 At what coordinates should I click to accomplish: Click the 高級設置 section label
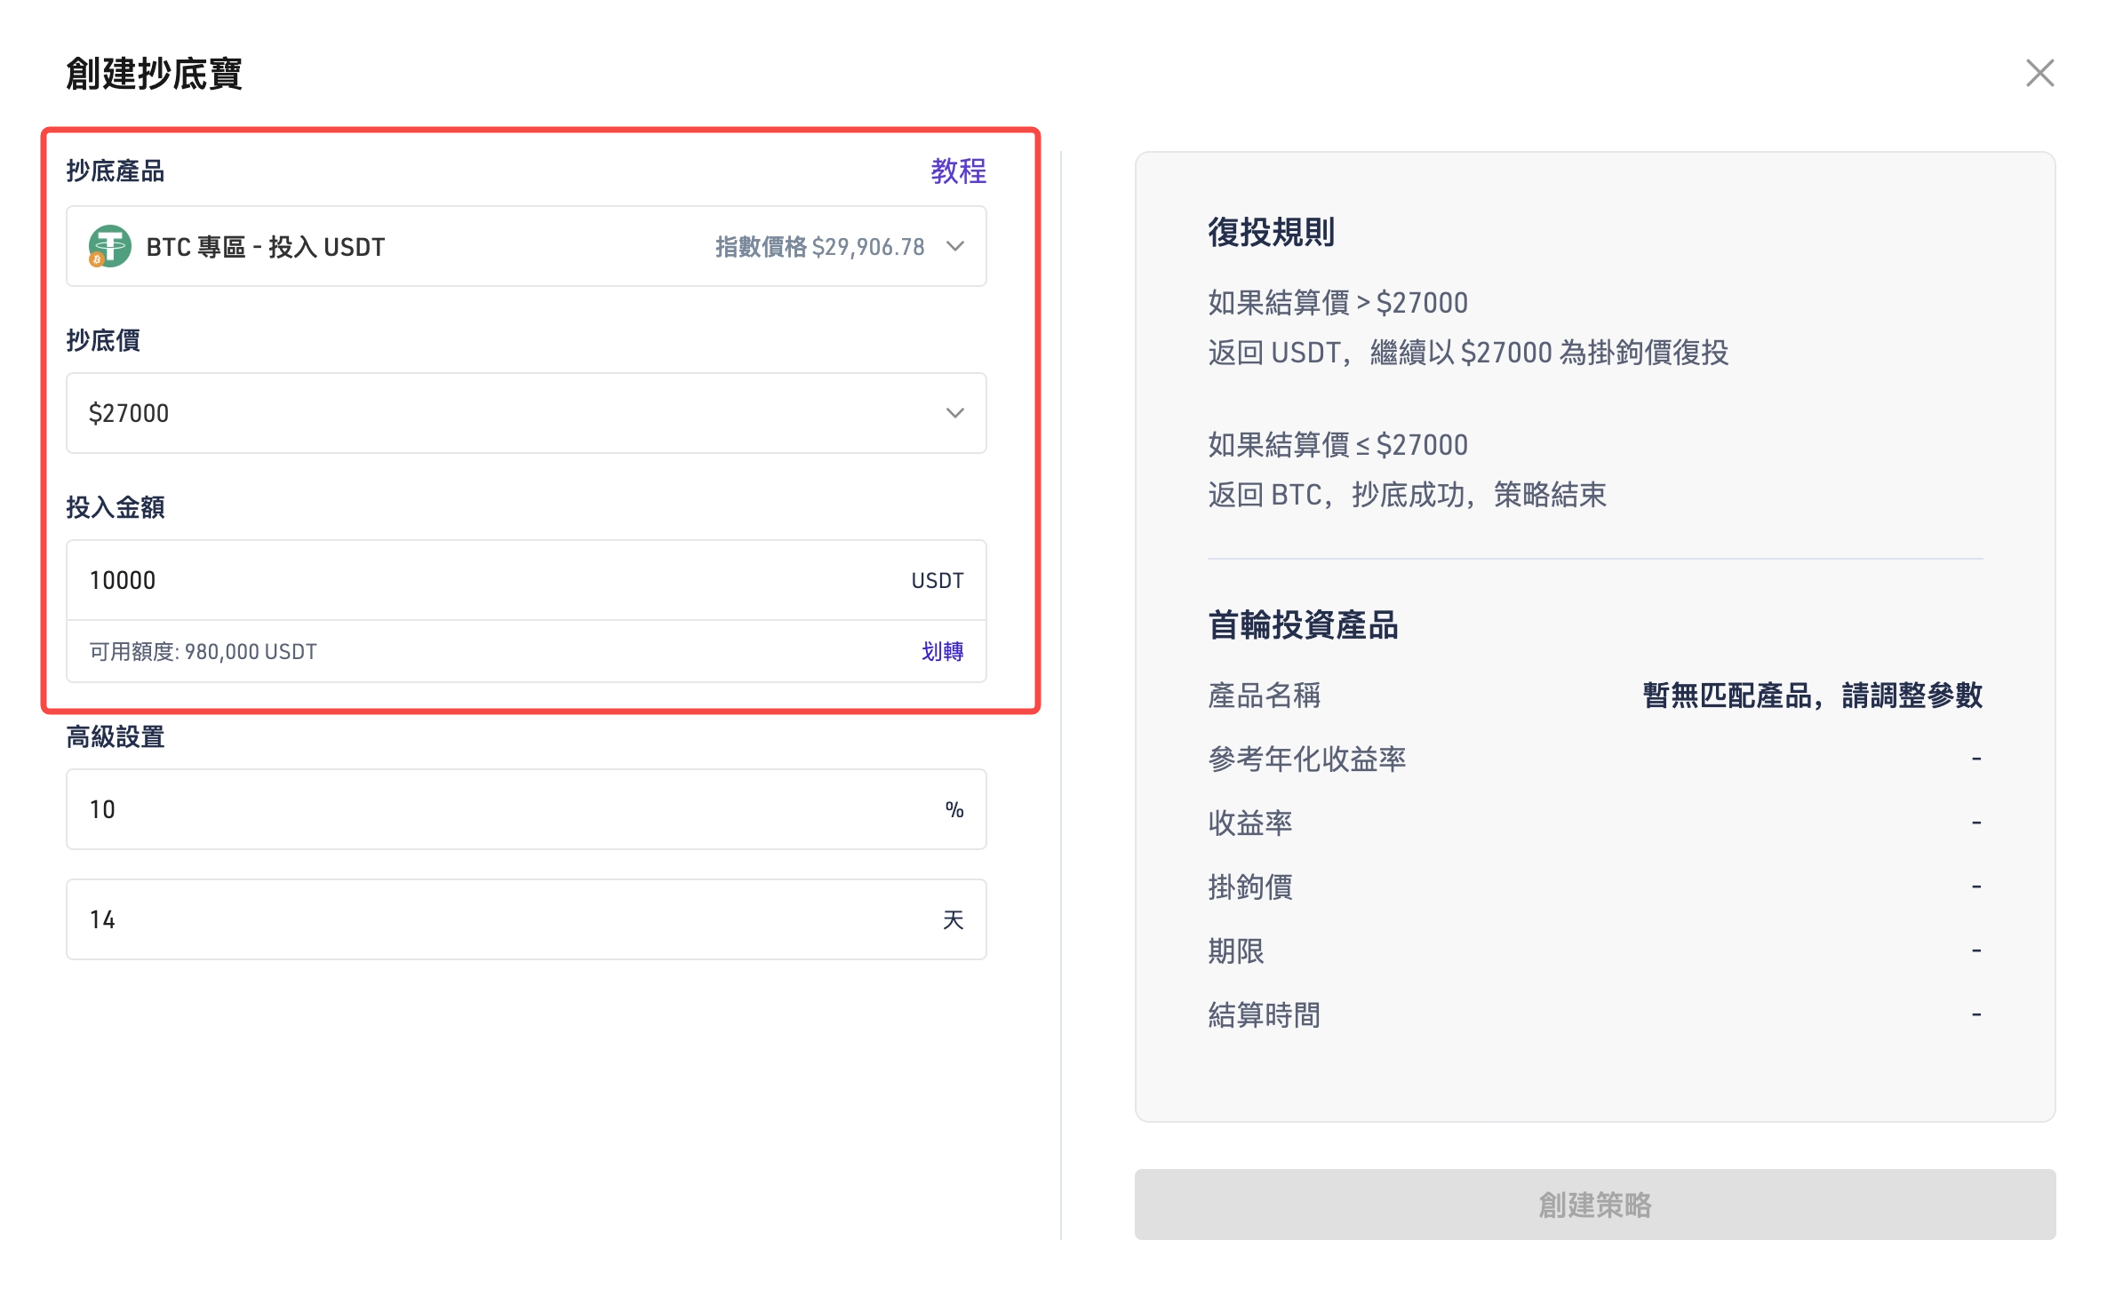(x=116, y=736)
